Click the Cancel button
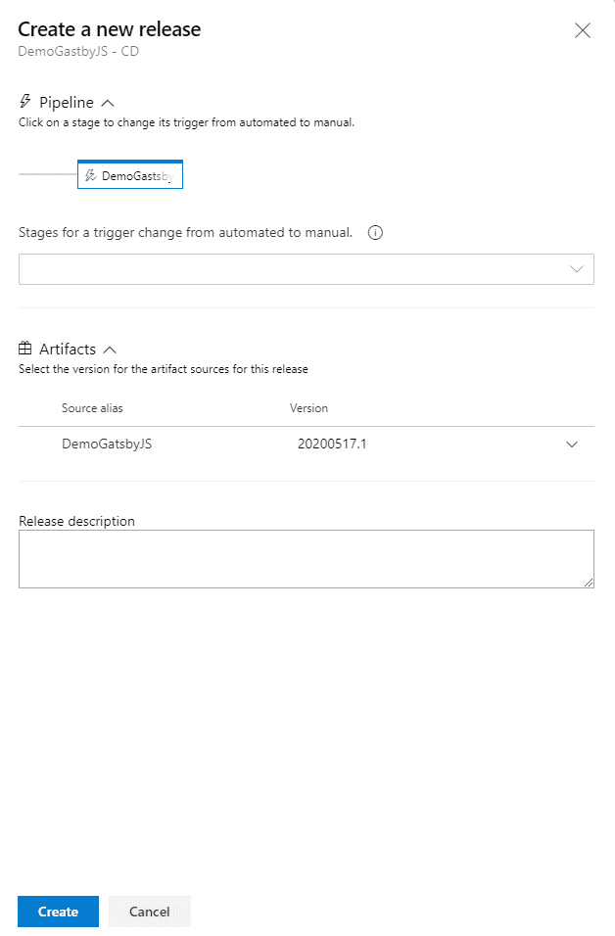The image size is (615, 936). tap(150, 912)
